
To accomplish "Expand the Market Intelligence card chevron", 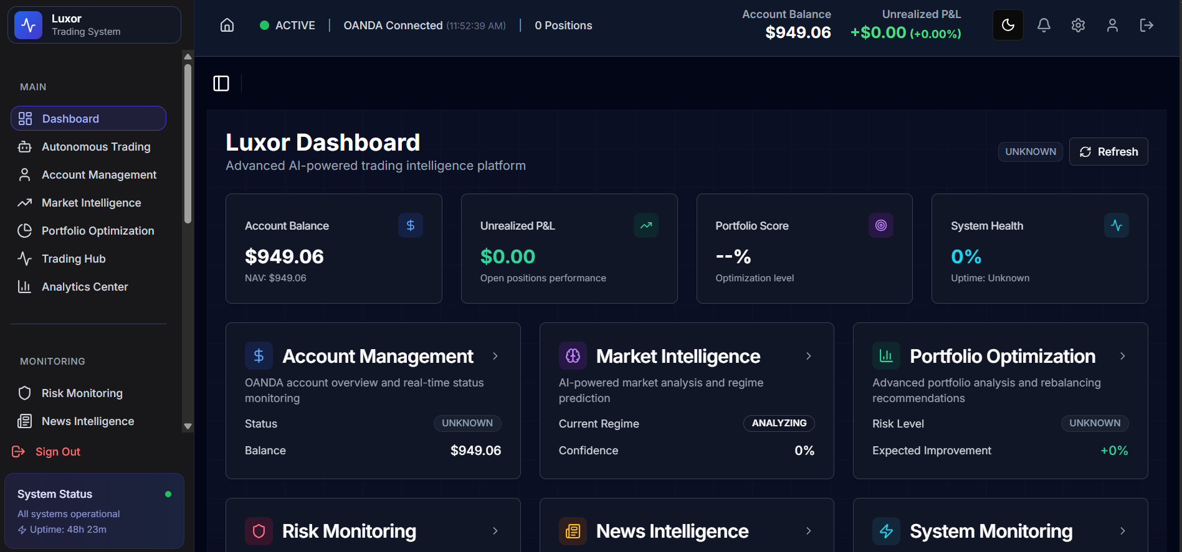I will pyautogui.click(x=809, y=356).
